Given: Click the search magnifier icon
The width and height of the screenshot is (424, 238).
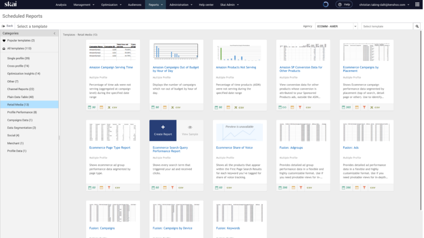Looking at the screenshot, I should 417,26.
